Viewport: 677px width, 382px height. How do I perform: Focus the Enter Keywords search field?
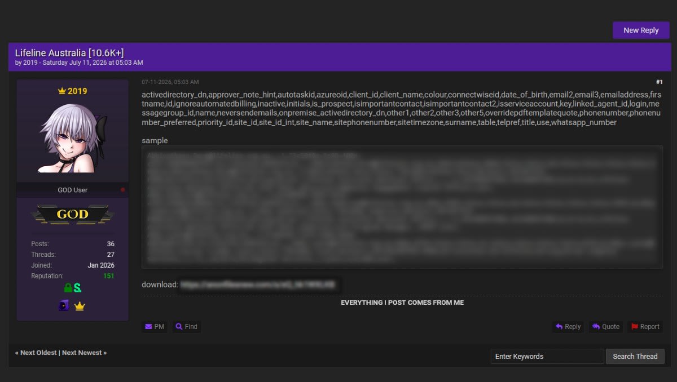click(x=547, y=356)
